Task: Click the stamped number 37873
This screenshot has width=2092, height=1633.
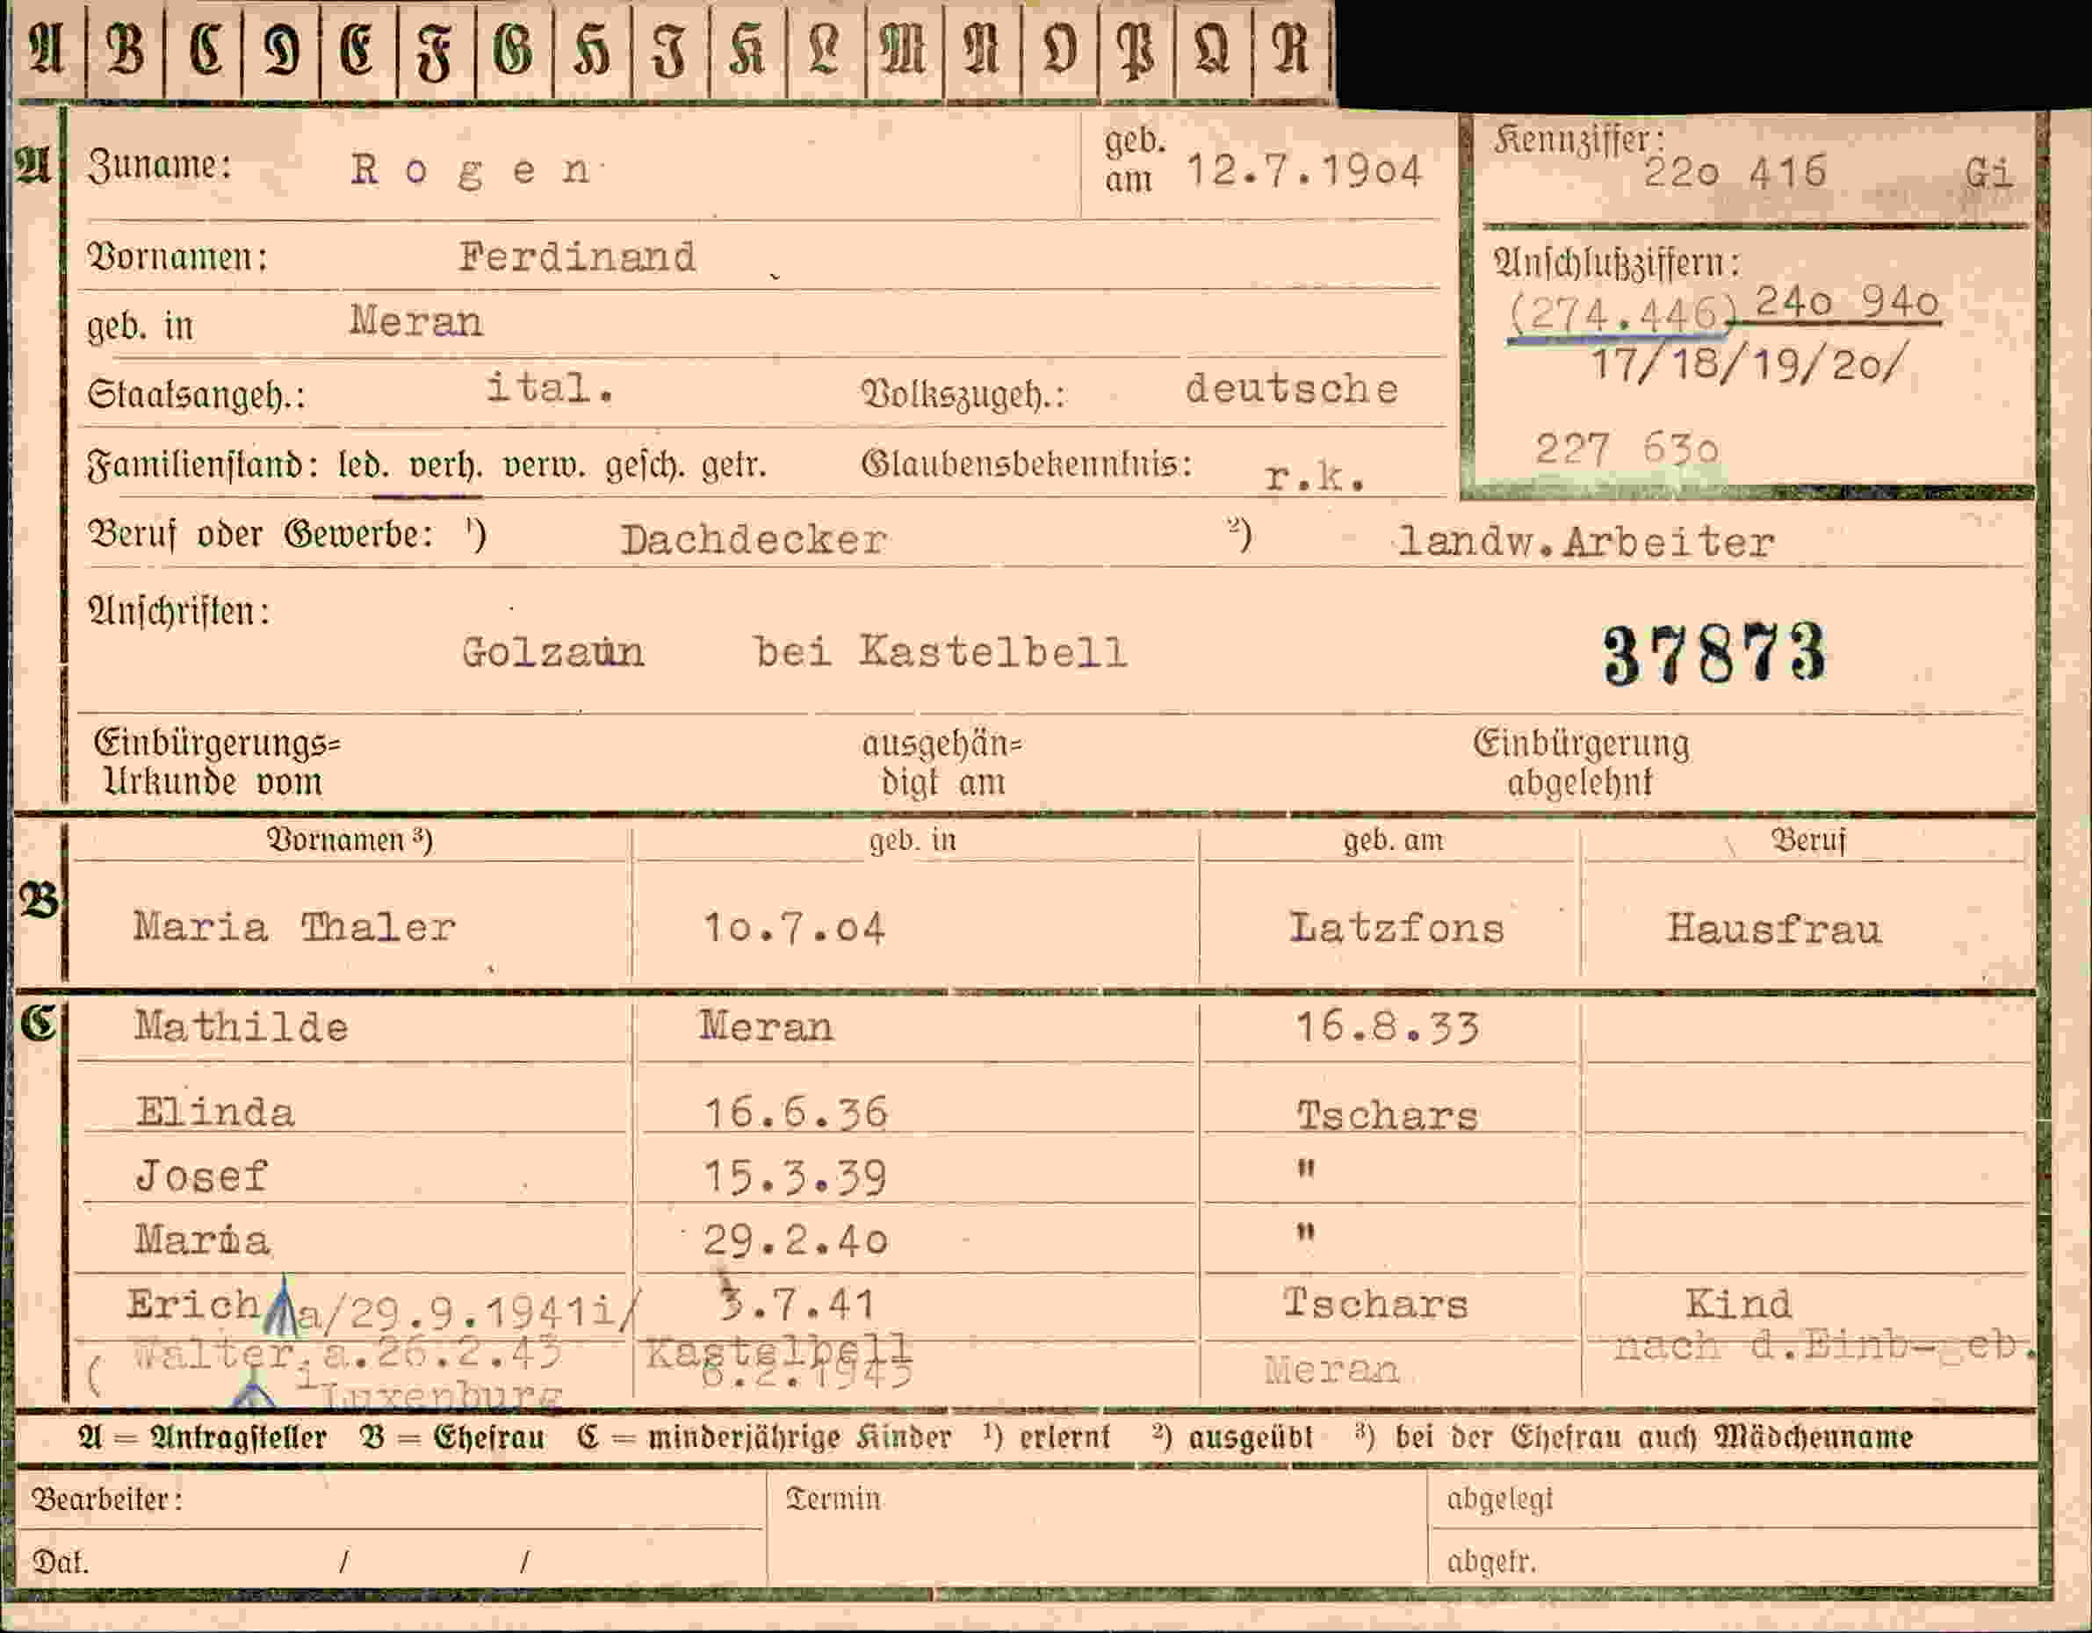Action: pyautogui.click(x=1714, y=653)
